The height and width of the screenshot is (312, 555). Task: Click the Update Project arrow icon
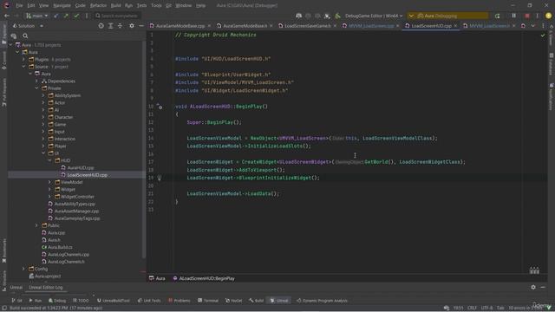click(55, 16)
